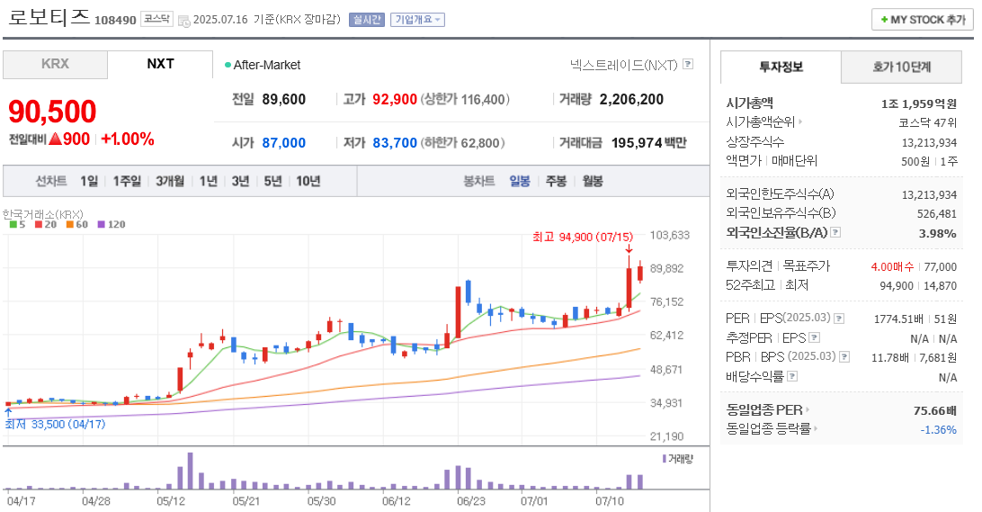Click the 로보티즈 stock name
The width and height of the screenshot is (982, 512).
point(49,18)
